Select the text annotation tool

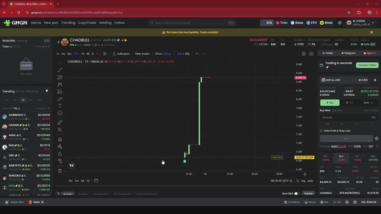click(60, 106)
